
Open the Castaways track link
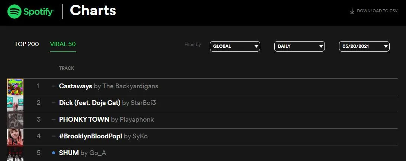click(76, 86)
